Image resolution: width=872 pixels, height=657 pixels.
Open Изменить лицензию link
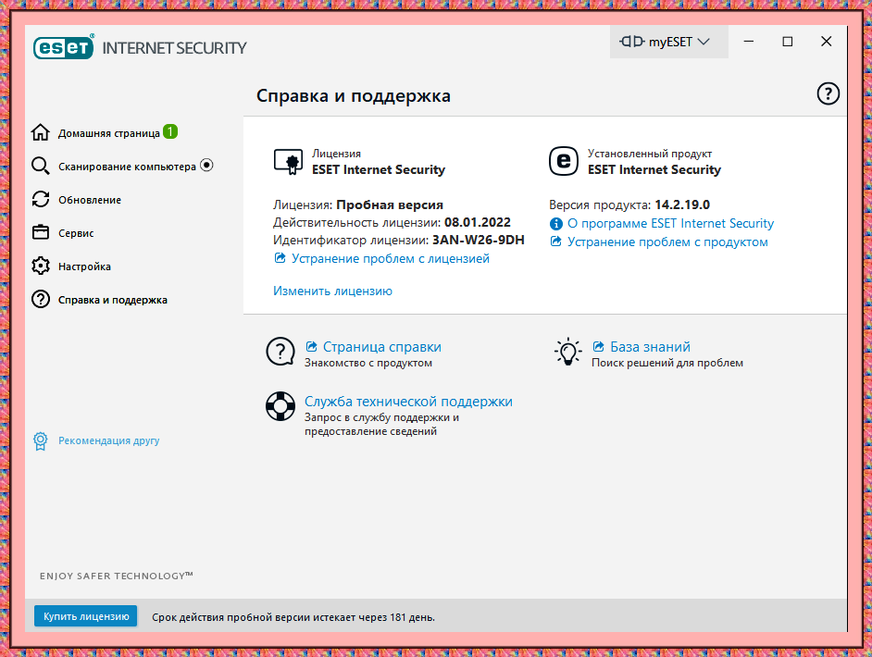click(x=332, y=291)
